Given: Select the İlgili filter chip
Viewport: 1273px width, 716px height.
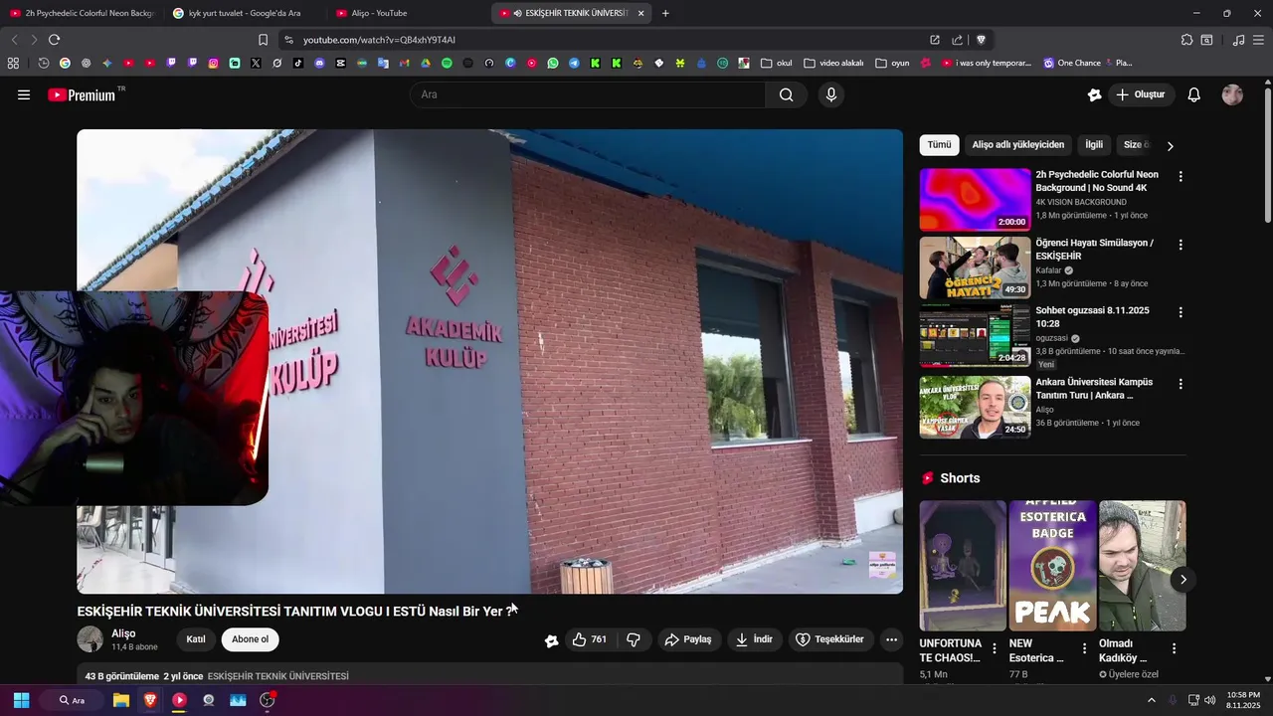Looking at the screenshot, I should pyautogui.click(x=1094, y=145).
